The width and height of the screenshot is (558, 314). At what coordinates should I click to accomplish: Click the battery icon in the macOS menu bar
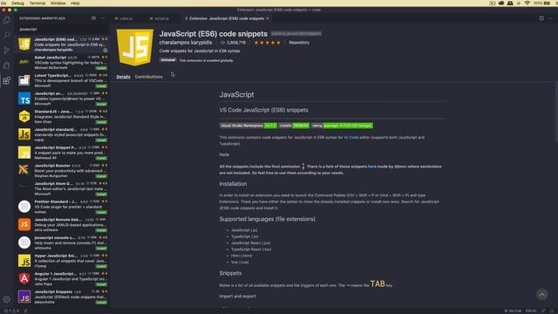[547, 3]
